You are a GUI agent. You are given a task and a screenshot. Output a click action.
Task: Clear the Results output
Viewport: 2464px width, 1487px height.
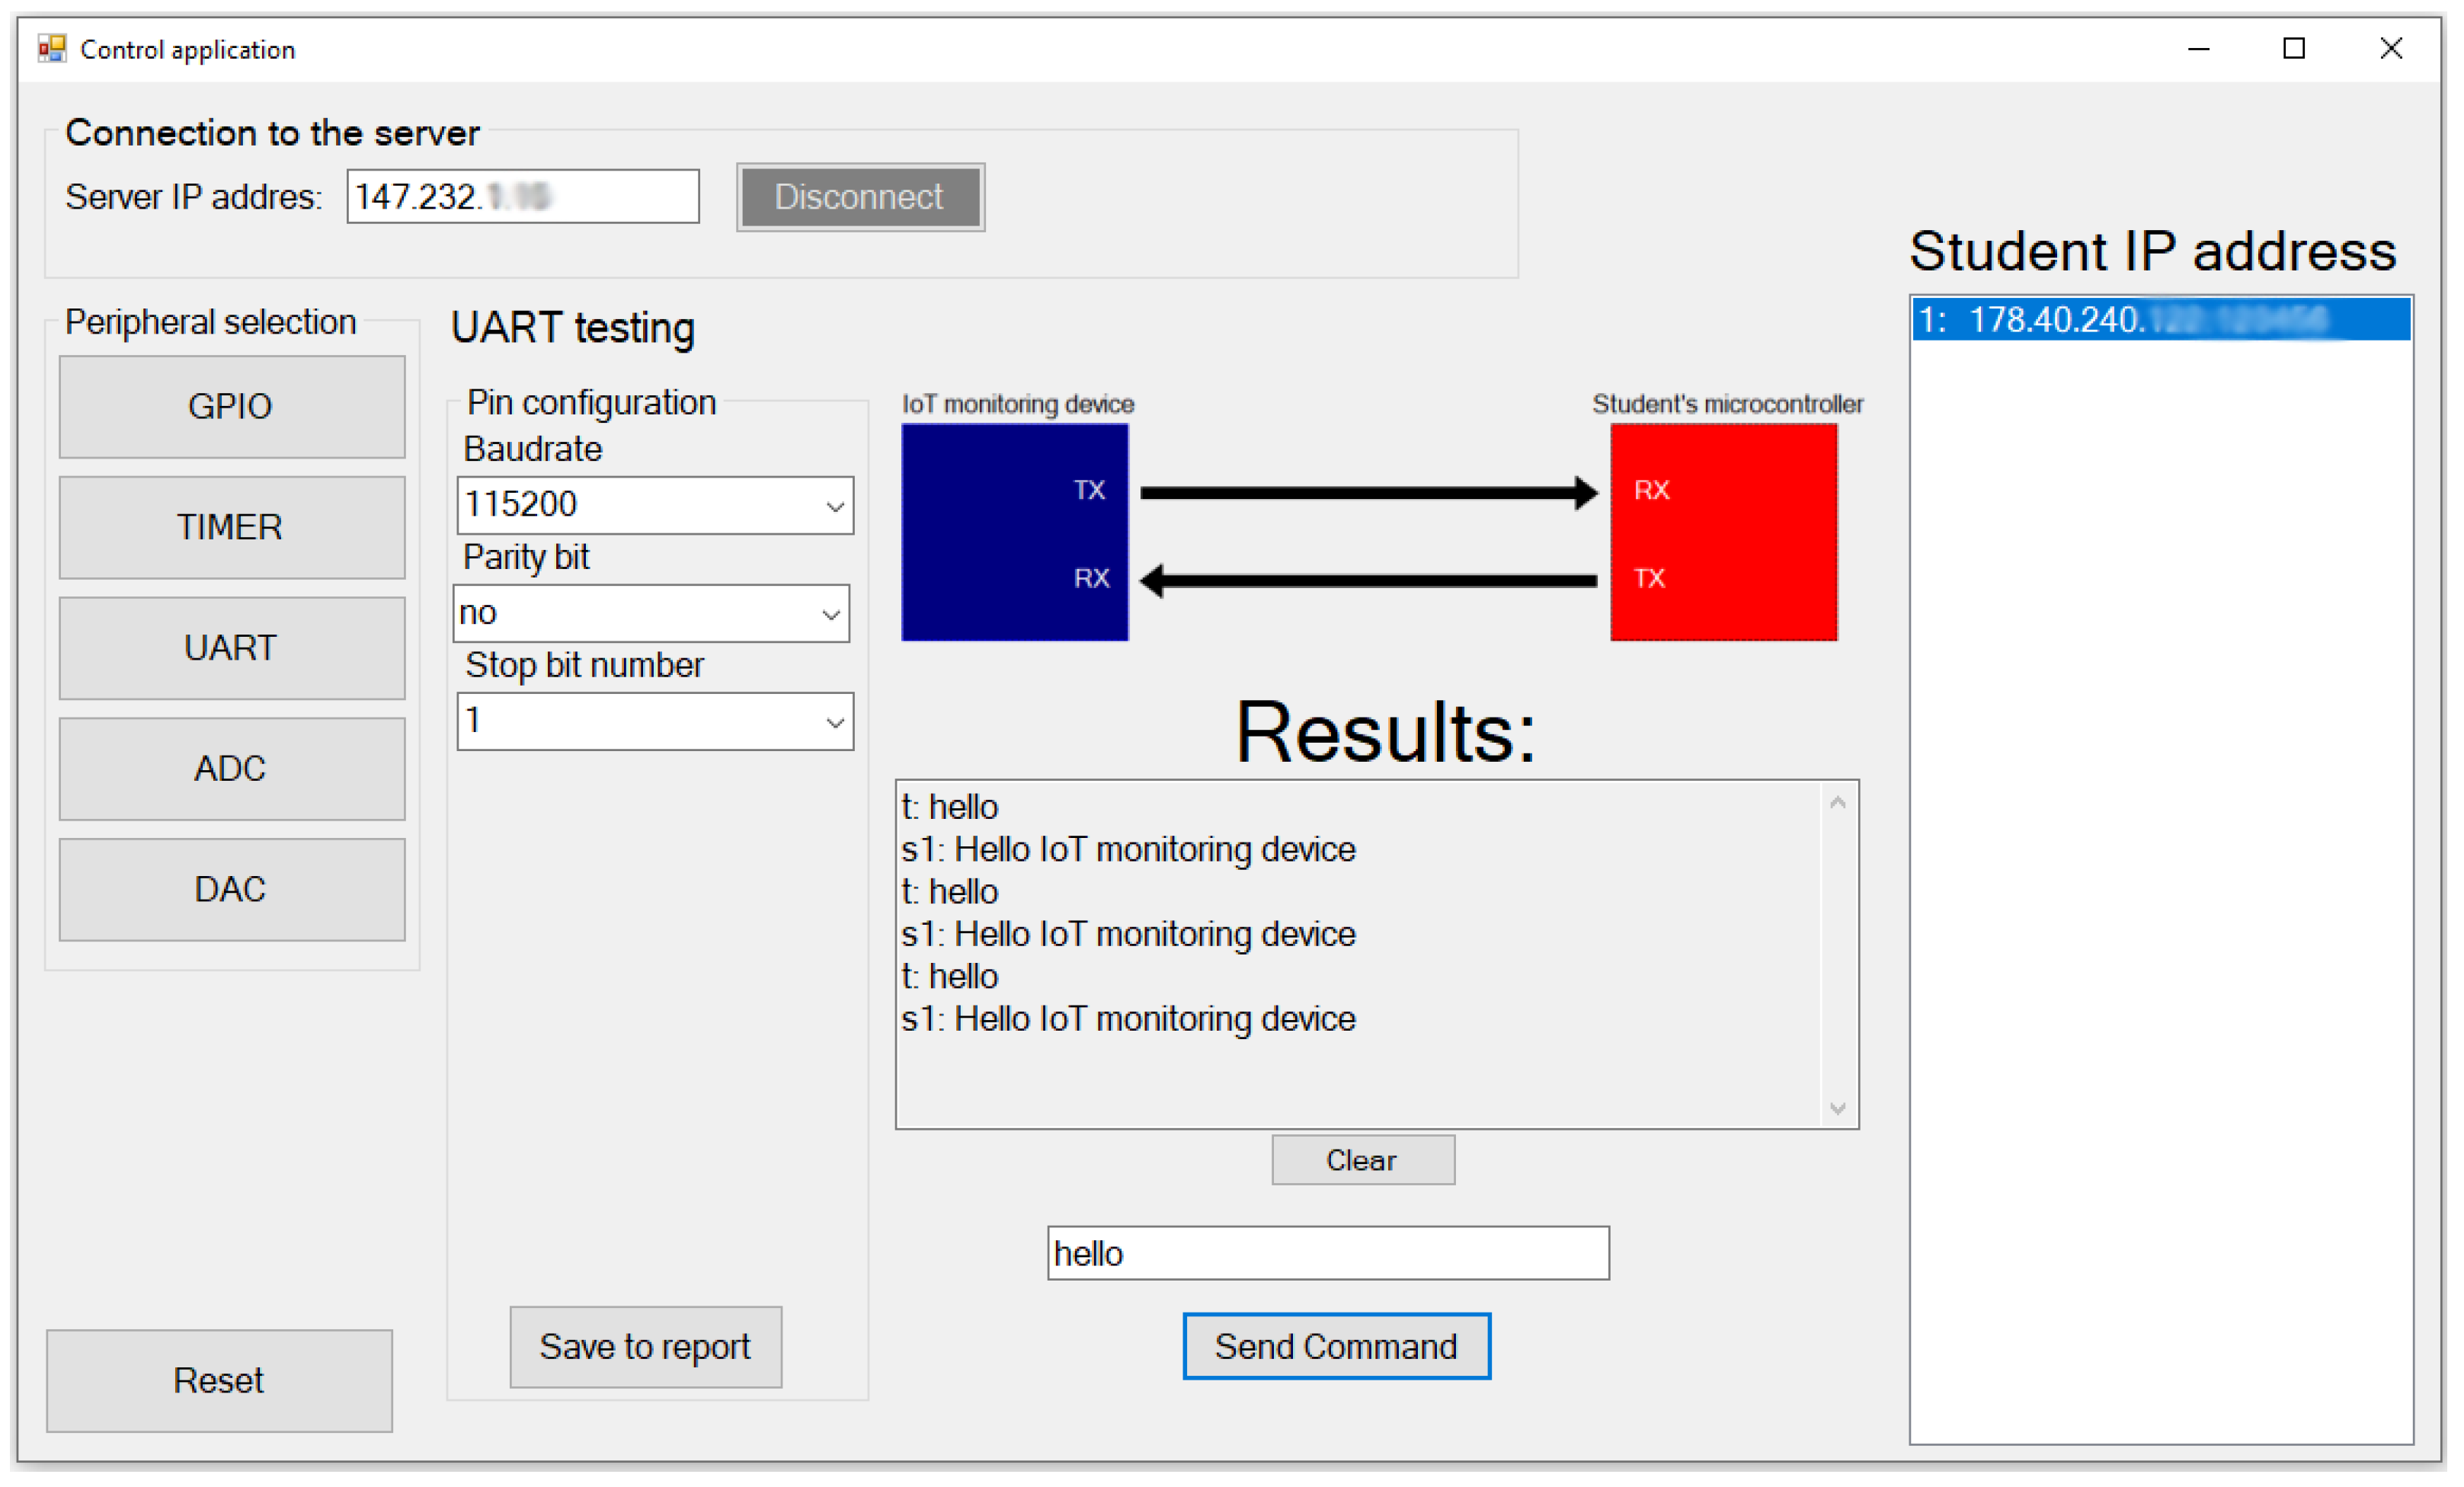1362,1160
